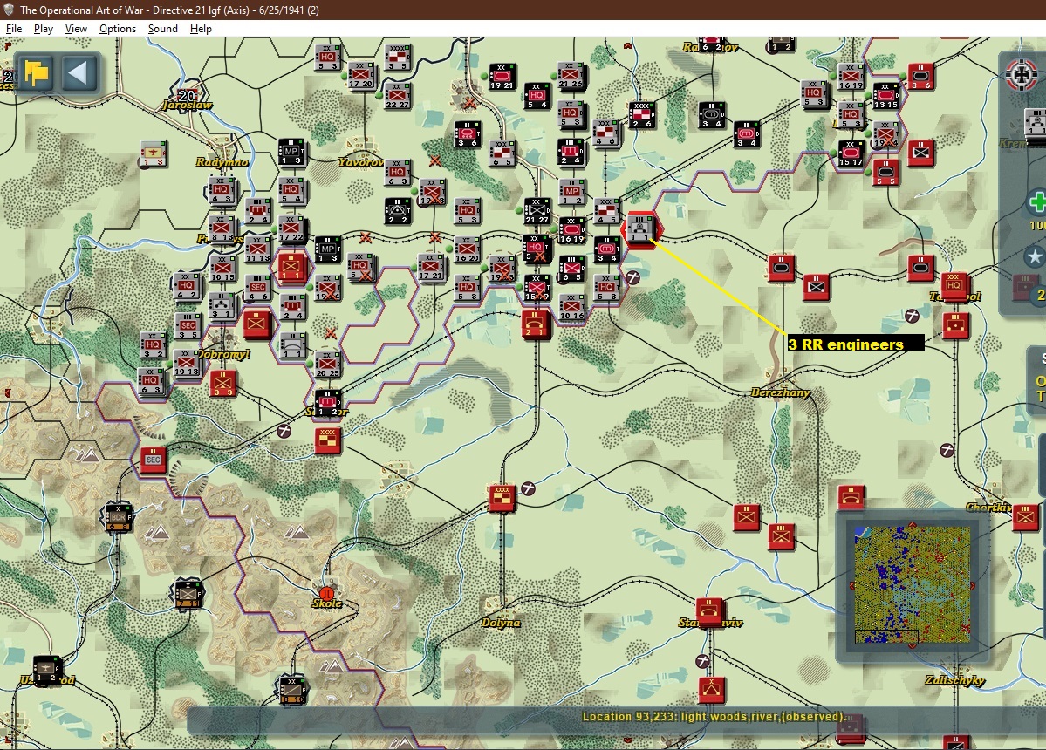Select the red armor unit 5 5
This screenshot has width=1046, height=750.
coord(885,173)
